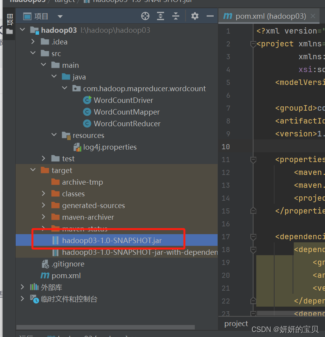Select the WordCountDriver class icon
The image size is (325, 337).
[x=87, y=100]
